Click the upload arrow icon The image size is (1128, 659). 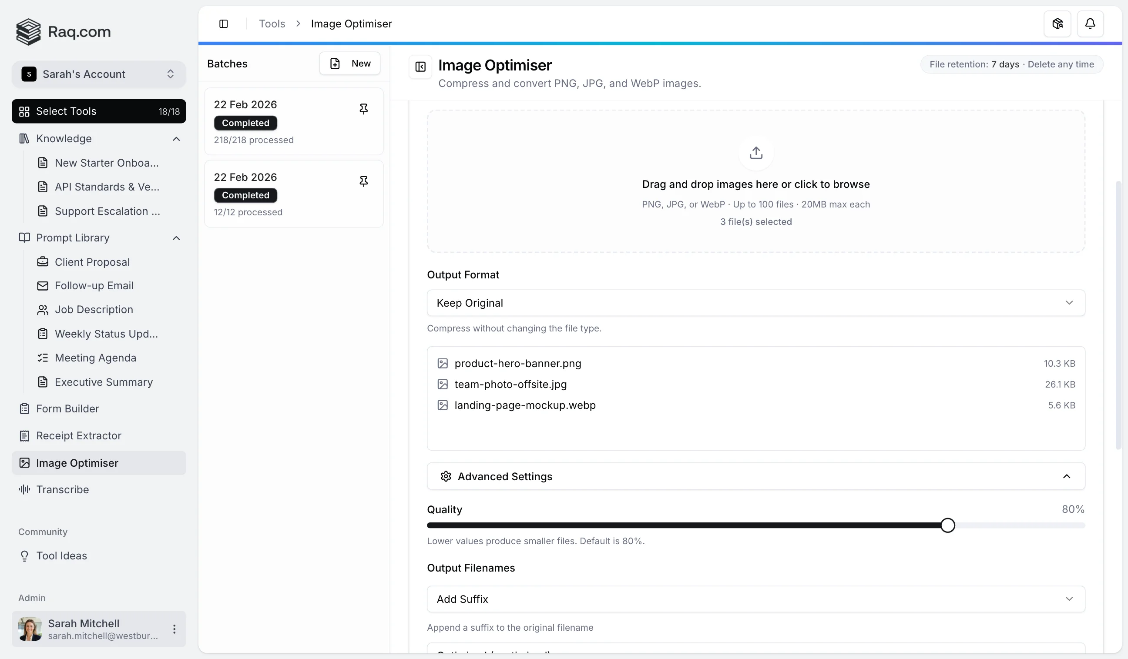click(x=755, y=153)
